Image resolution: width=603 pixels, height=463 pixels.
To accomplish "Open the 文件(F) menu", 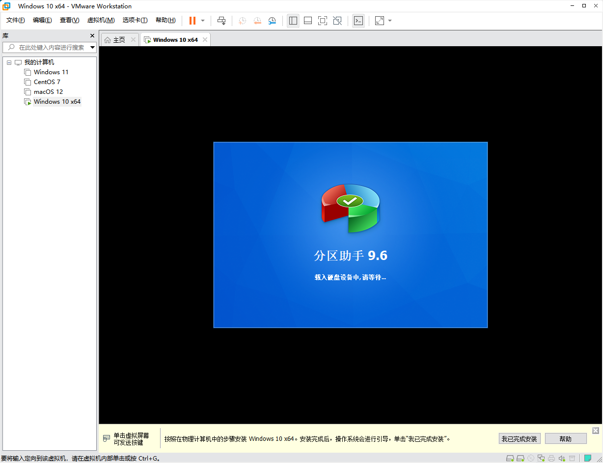I will [x=15, y=20].
